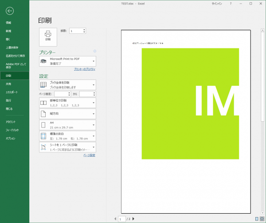Go to next preview page arrow
This screenshot has width=266, height=223.
coord(133,219)
